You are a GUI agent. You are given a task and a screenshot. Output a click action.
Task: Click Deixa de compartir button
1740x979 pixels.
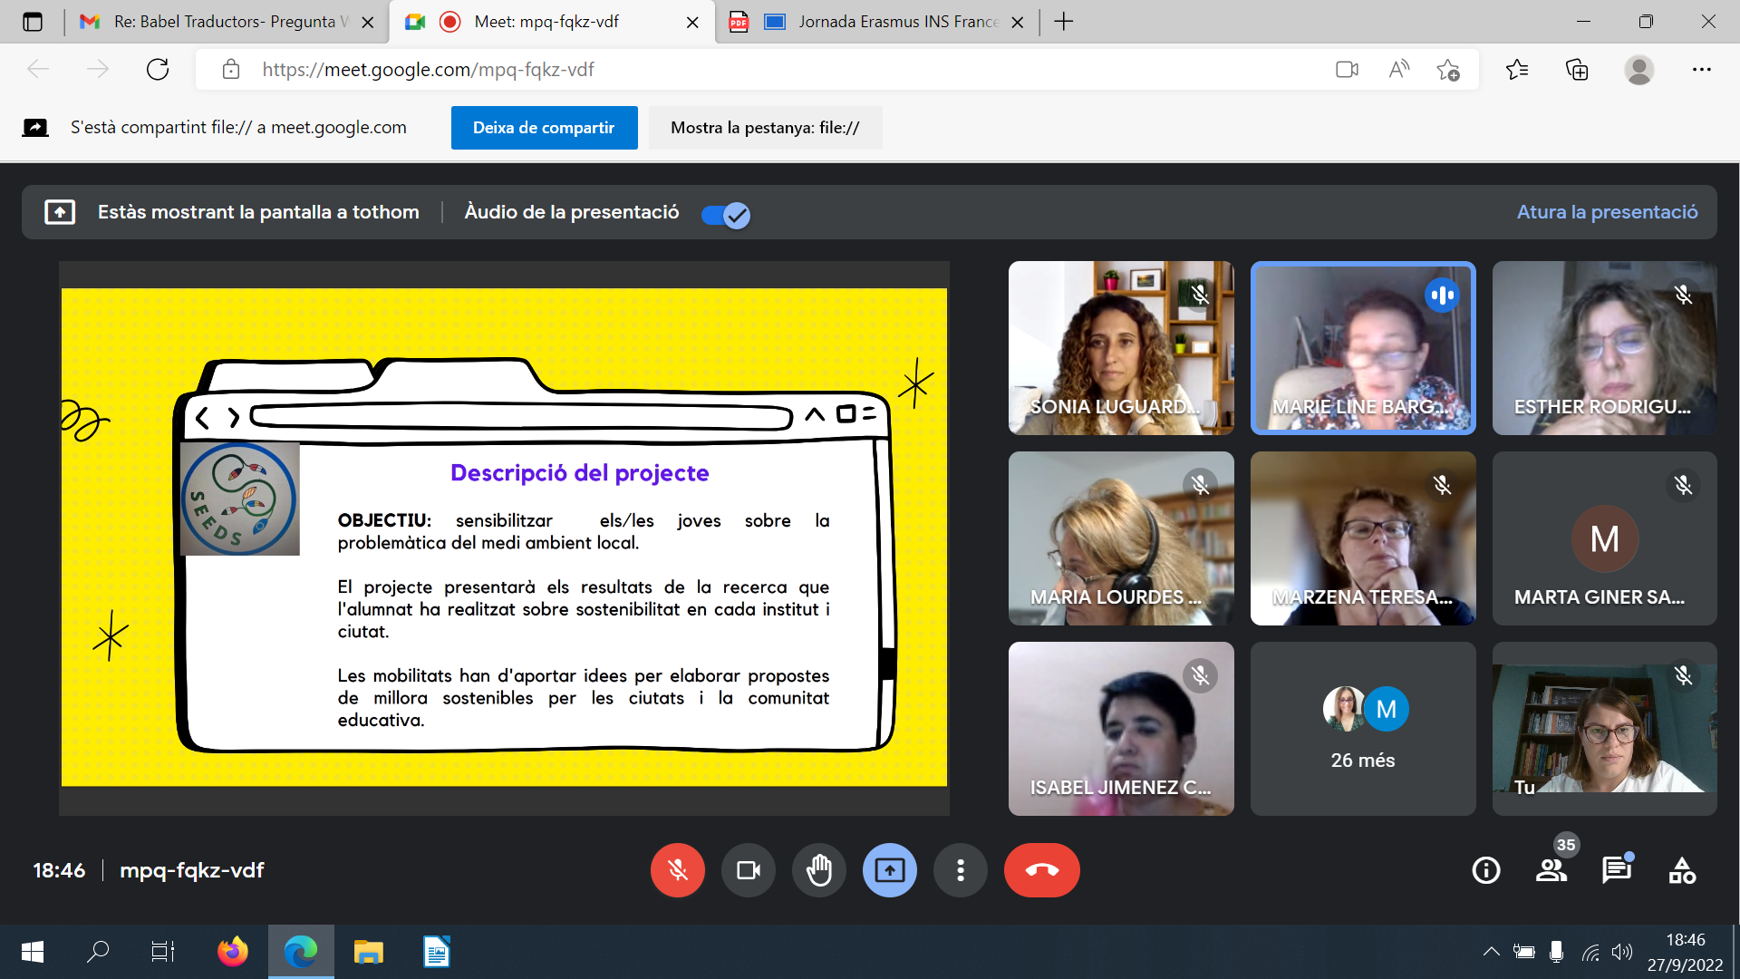(x=544, y=128)
